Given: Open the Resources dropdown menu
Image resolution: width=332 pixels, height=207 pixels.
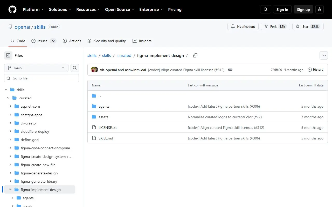Looking at the screenshot, I should [88, 9].
